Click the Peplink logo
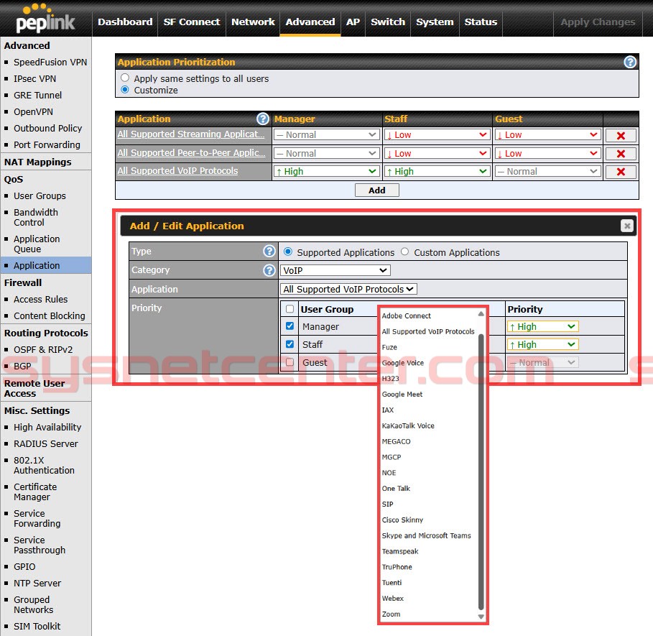 [x=45, y=19]
